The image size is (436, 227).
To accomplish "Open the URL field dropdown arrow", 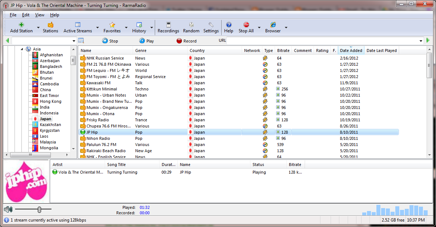I will pos(421,41).
